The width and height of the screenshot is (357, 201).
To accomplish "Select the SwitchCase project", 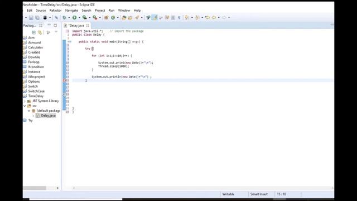I will [x=36, y=92].
